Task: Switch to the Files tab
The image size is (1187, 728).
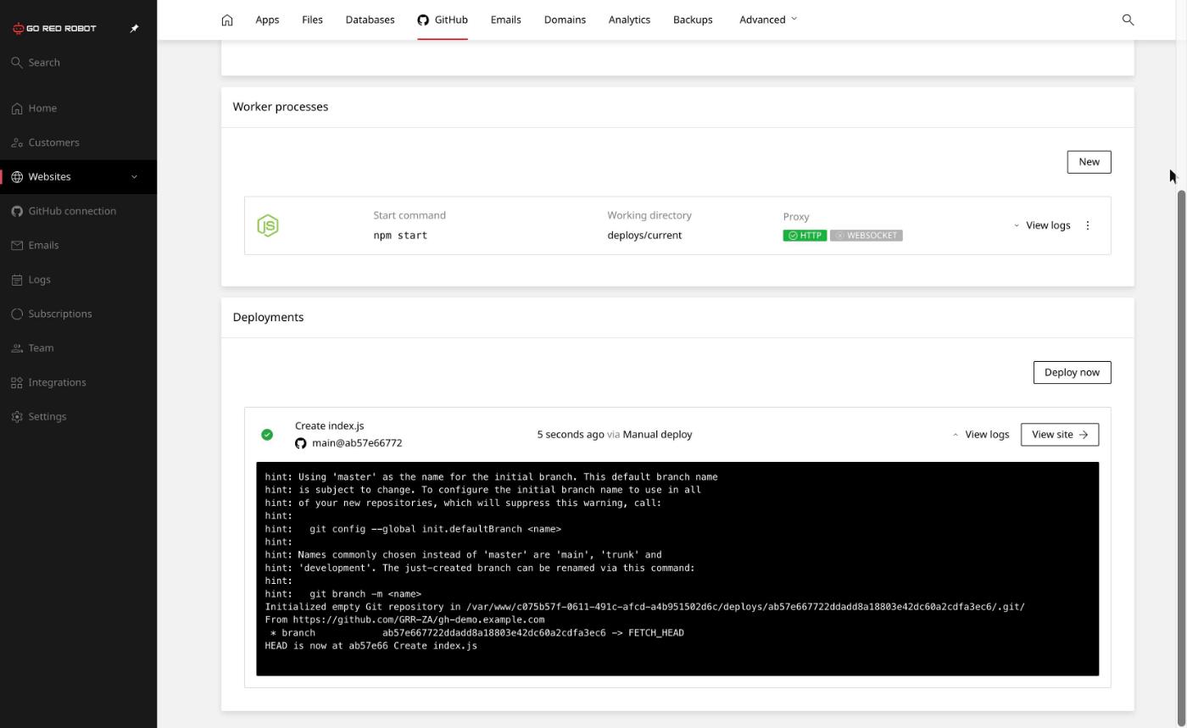Action: [x=312, y=19]
